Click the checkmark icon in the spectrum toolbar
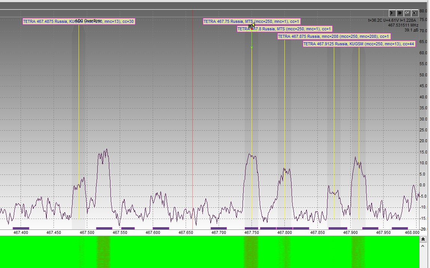The image size is (430, 268). (407, 13)
